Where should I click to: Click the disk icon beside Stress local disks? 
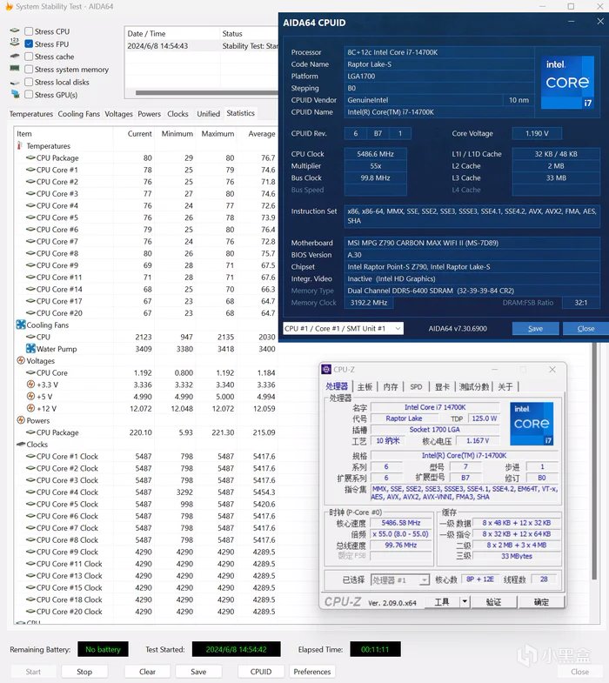pyautogui.click(x=15, y=83)
